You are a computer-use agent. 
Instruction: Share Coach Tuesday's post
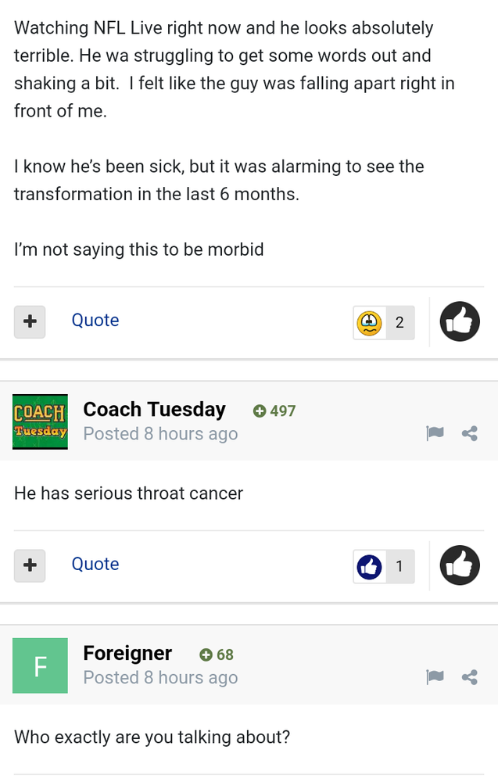coord(470,433)
